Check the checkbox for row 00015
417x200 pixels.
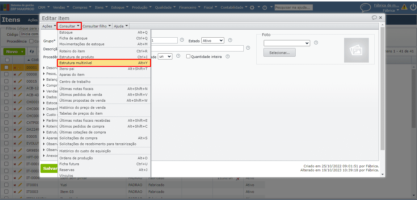[x=6, y=81]
